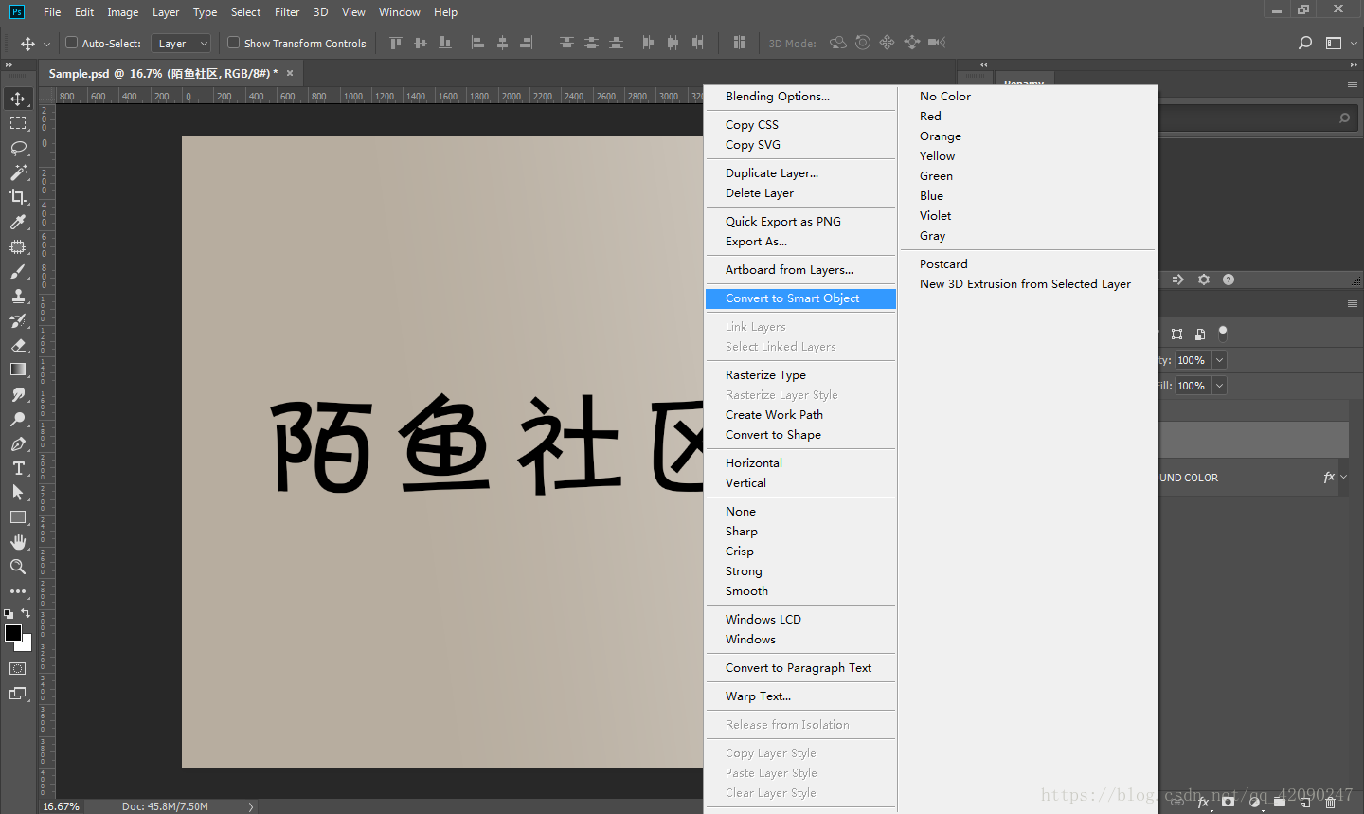Open the Filter menu

(287, 12)
